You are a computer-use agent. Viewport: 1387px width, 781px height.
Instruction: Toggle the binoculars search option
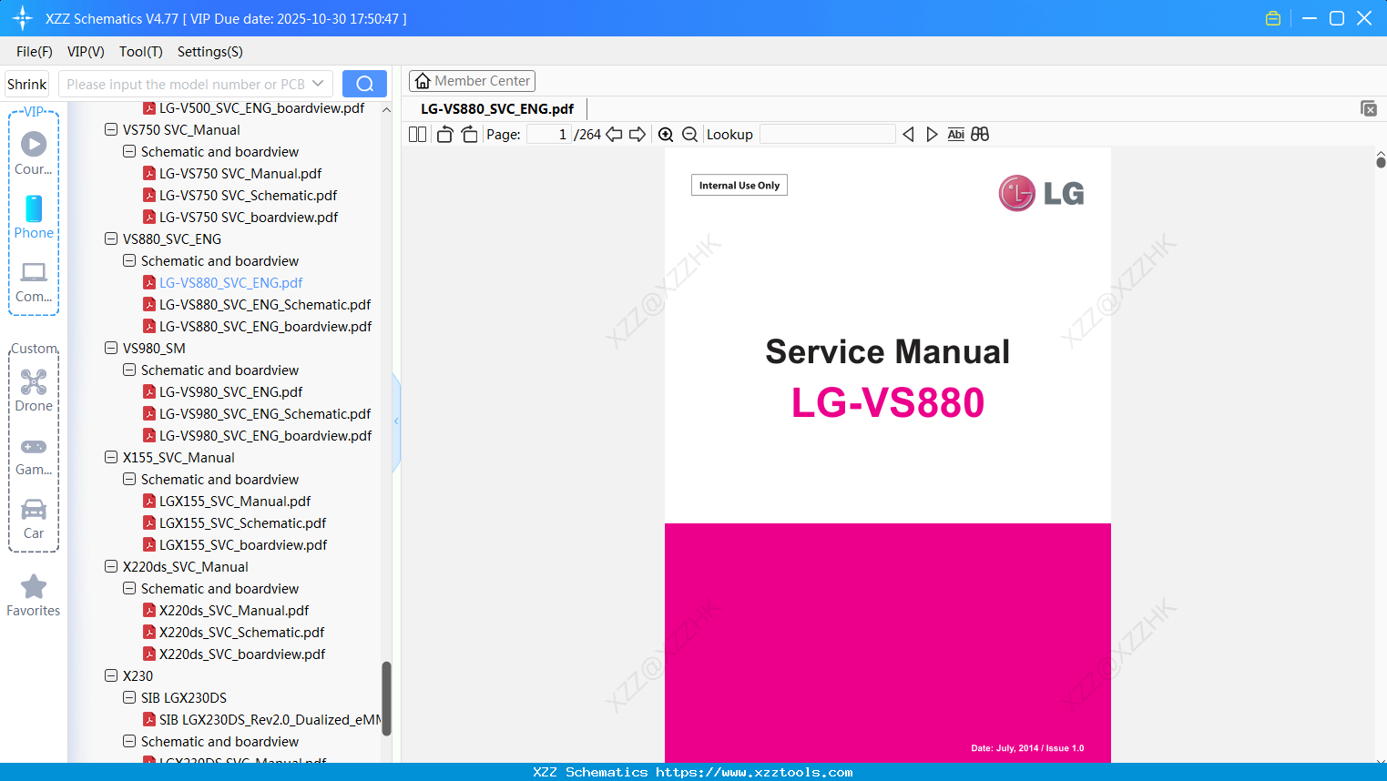click(980, 134)
